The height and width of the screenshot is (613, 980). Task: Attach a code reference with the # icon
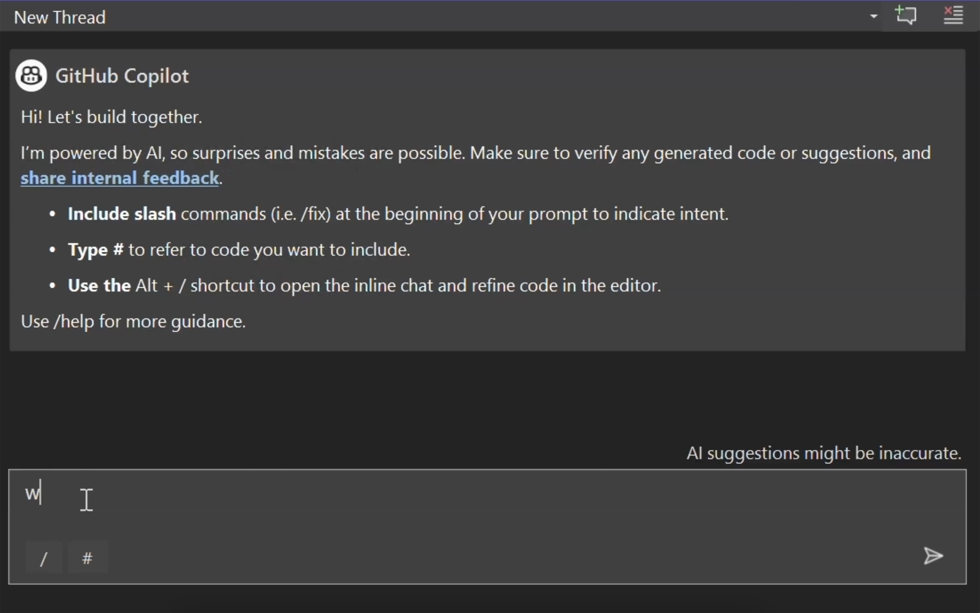click(x=87, y=558)
